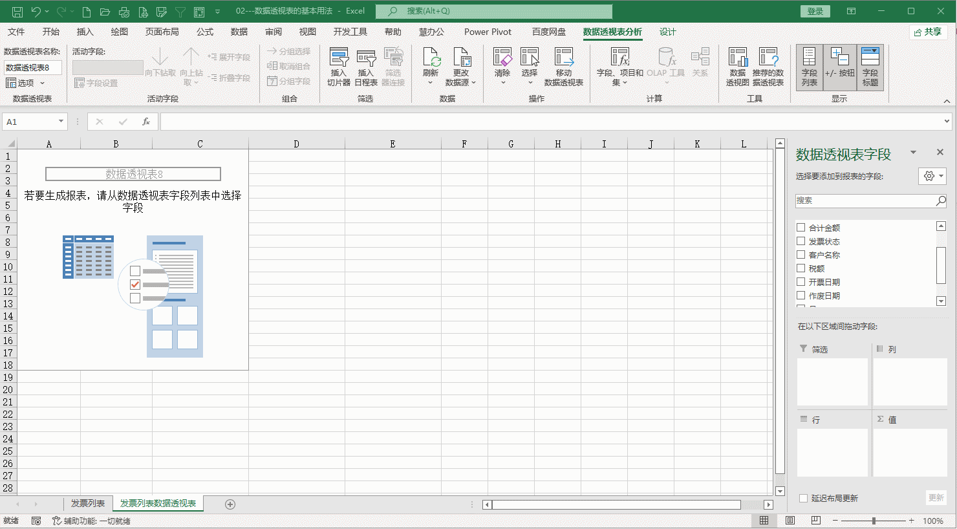Switch to the 公式 ribbon tab
Image resolution: width=957 pixels, height=529 pixels.
tap(205, 32)
